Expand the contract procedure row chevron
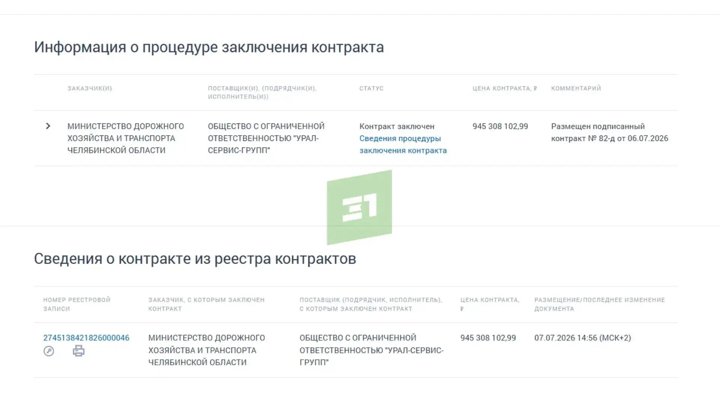This screenshot has width=720, height=405. click(48, 126)
